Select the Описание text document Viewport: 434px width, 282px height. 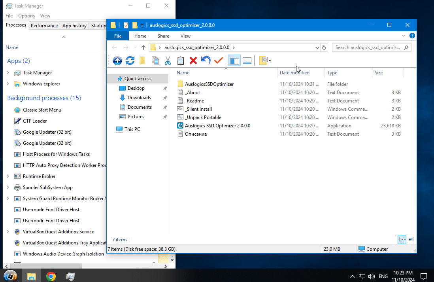click(x=196, y=134)
